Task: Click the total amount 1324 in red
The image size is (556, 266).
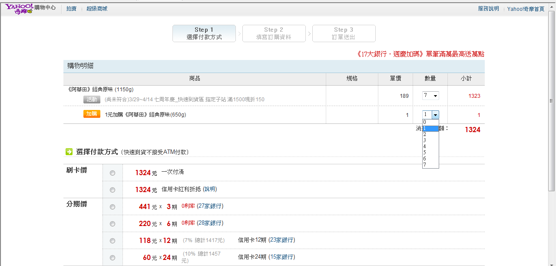Action: pos(473,130)
